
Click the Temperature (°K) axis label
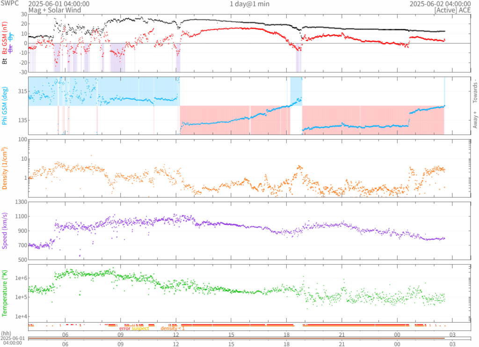(5, 293)
